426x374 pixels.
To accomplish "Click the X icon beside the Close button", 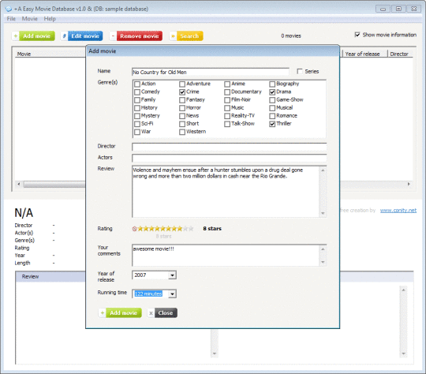I will 151,312.
